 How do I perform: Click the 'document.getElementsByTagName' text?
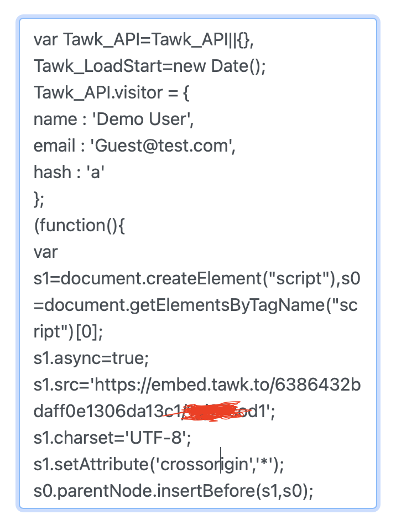(185, 305)
